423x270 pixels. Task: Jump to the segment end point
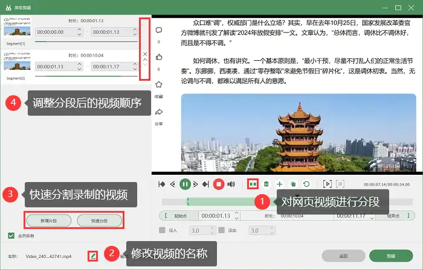point(206,184)
